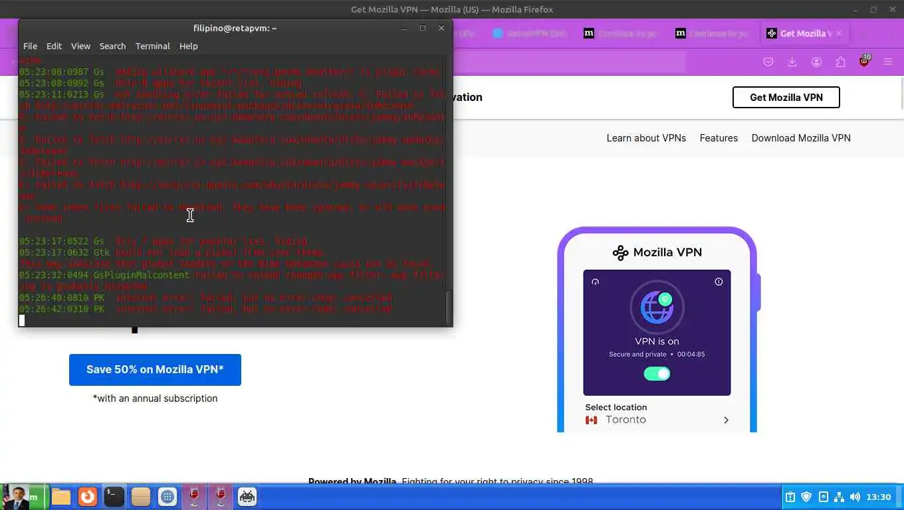The image size is (904, 510).
Task: Expand the Toronto location chevron
Action: coord(726,420)
